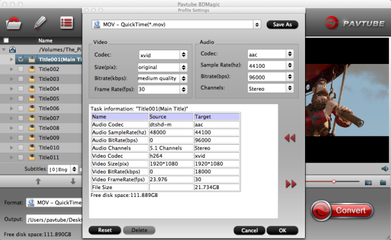Expand the Title003 tree item
Screen dimensions: 391x240
11,79
